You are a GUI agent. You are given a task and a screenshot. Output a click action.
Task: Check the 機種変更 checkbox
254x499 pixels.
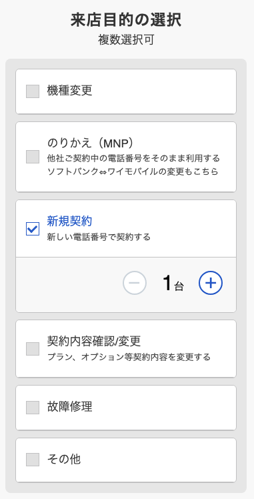point(33,91)
